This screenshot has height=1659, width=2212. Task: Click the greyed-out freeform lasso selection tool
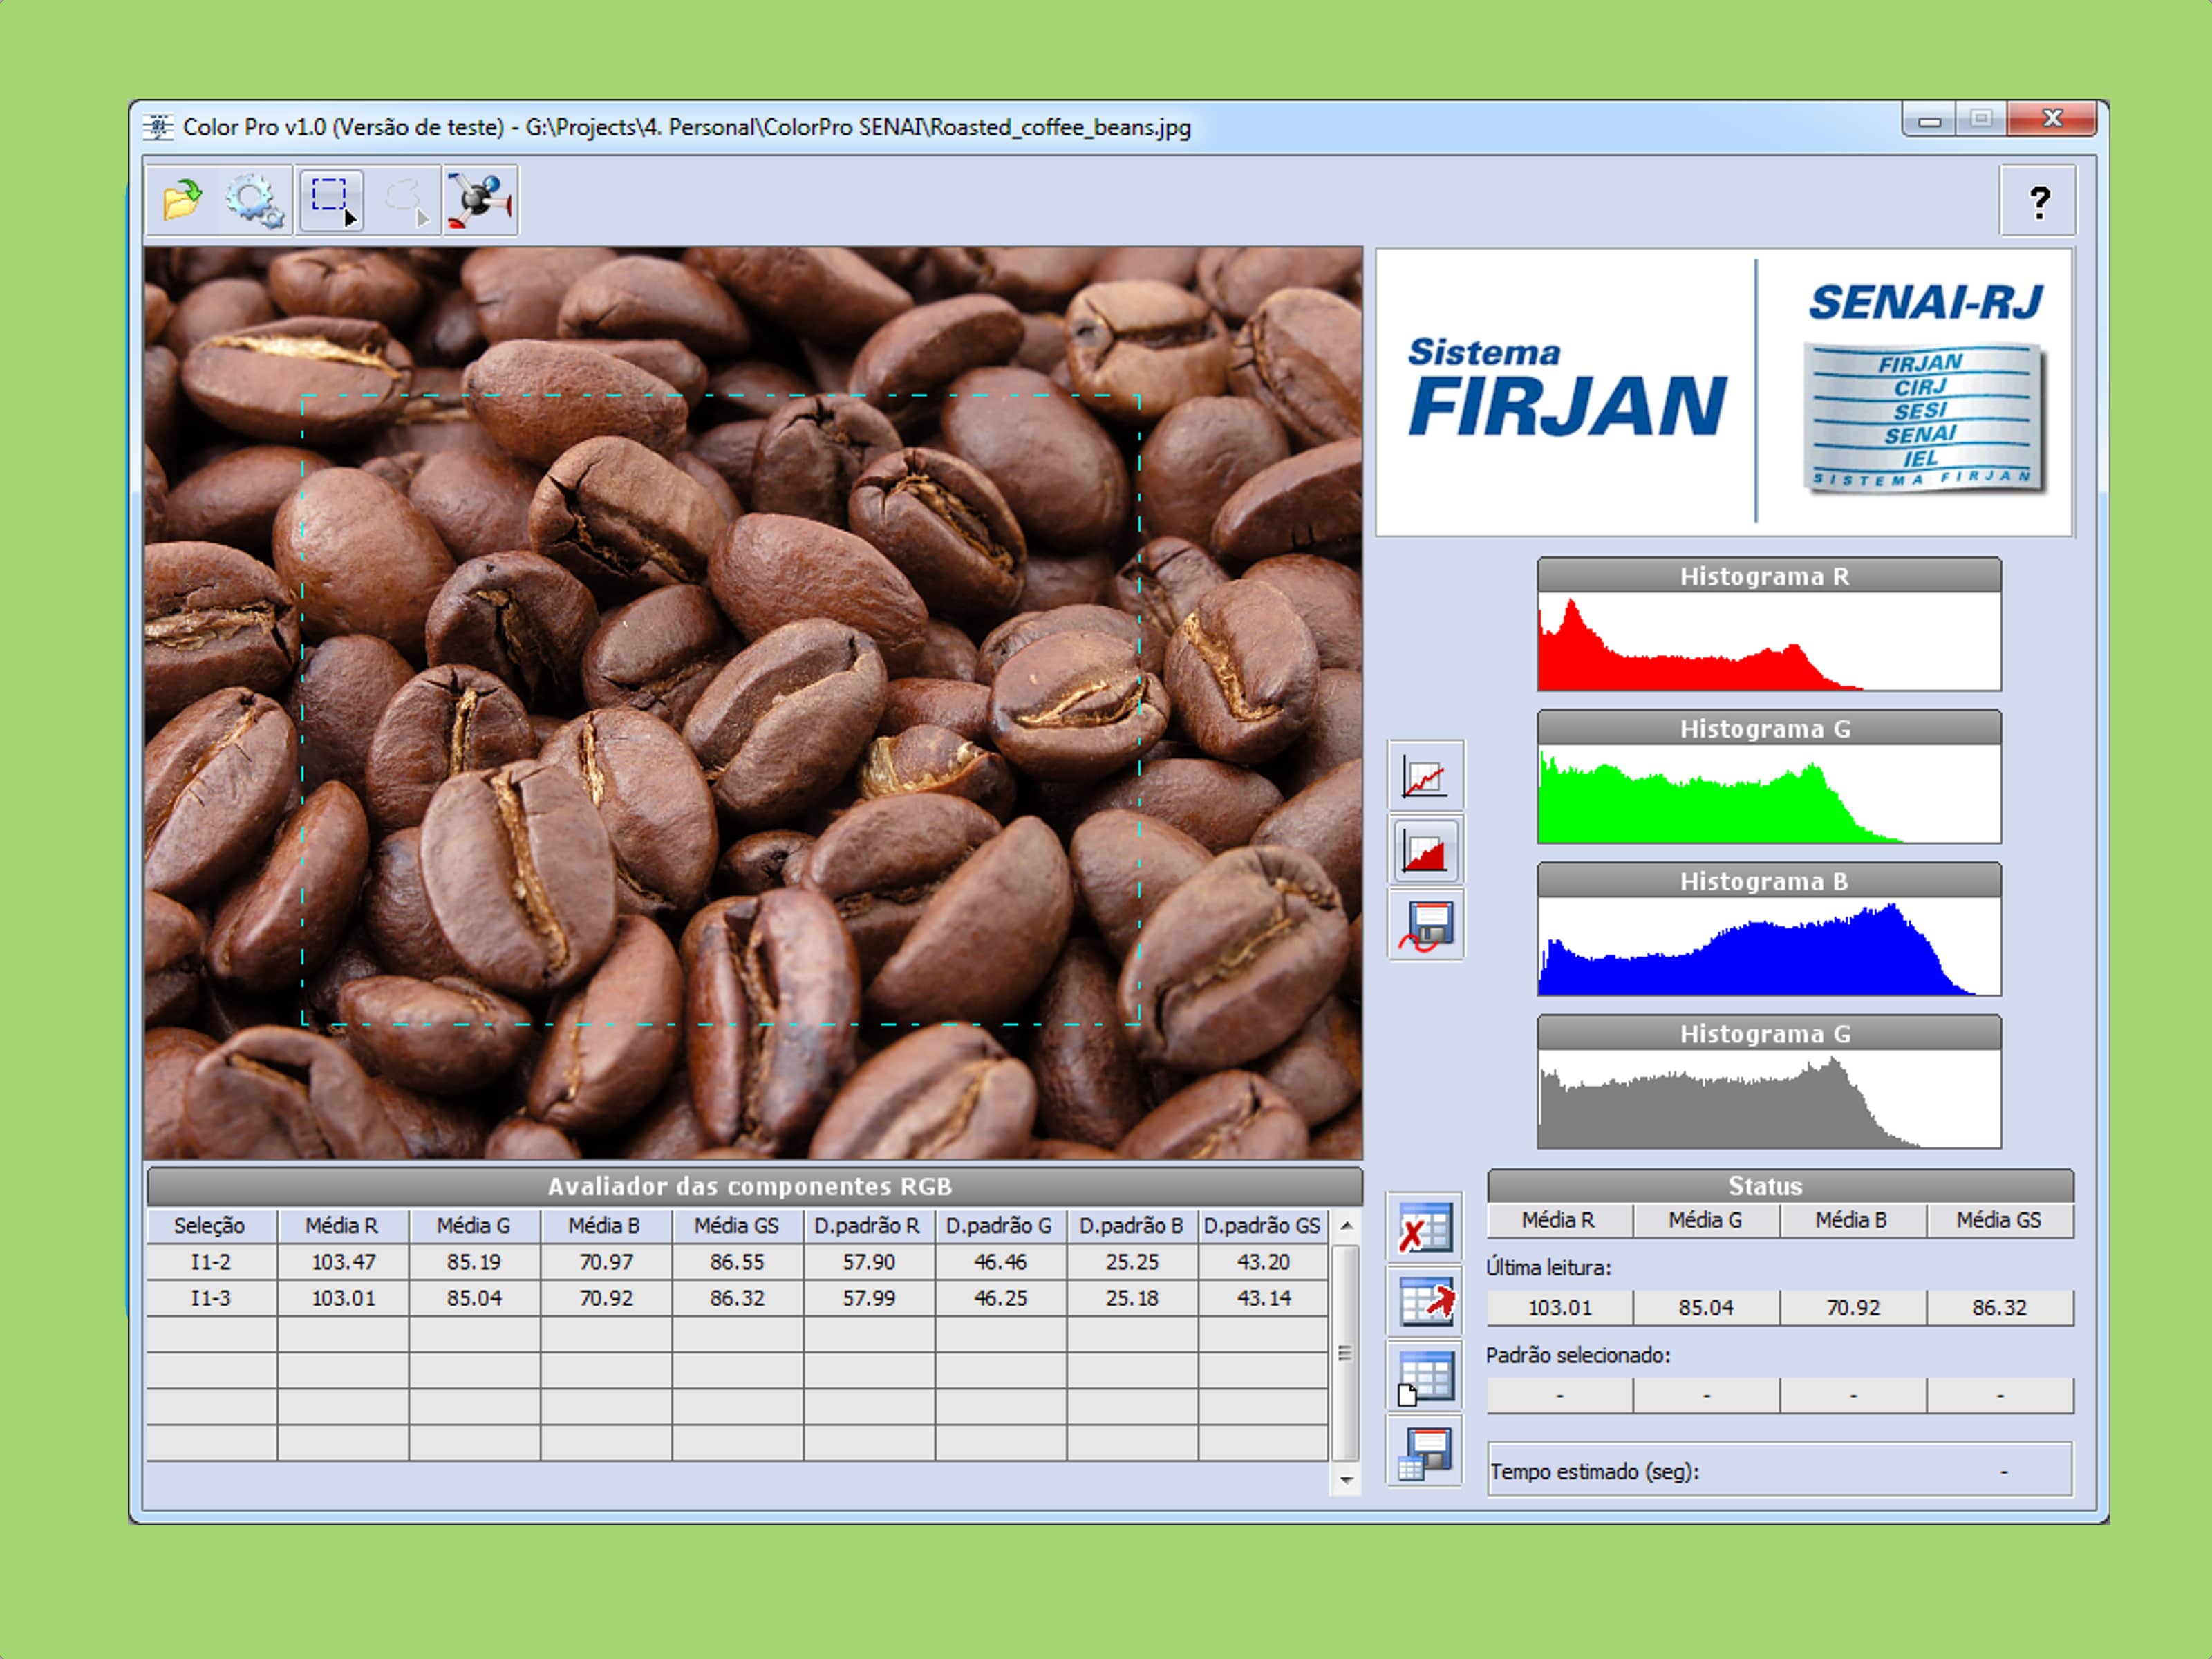[405, 200]
